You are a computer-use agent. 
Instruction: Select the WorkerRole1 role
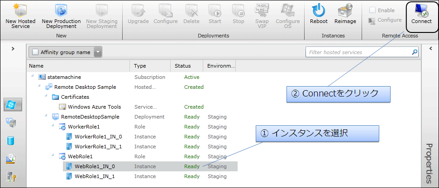[x=84, y=127]
